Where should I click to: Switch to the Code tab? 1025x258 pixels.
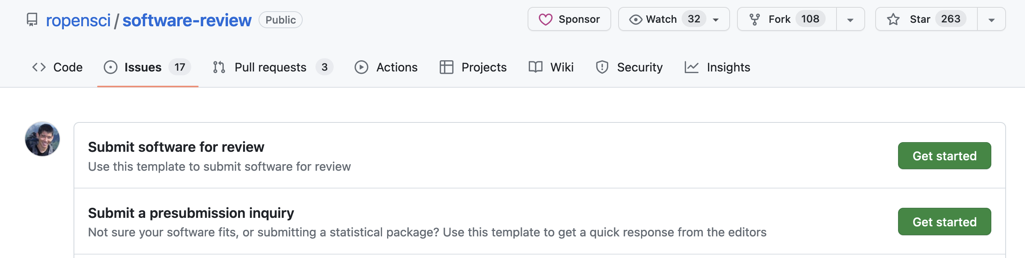(x=57, y=67)
